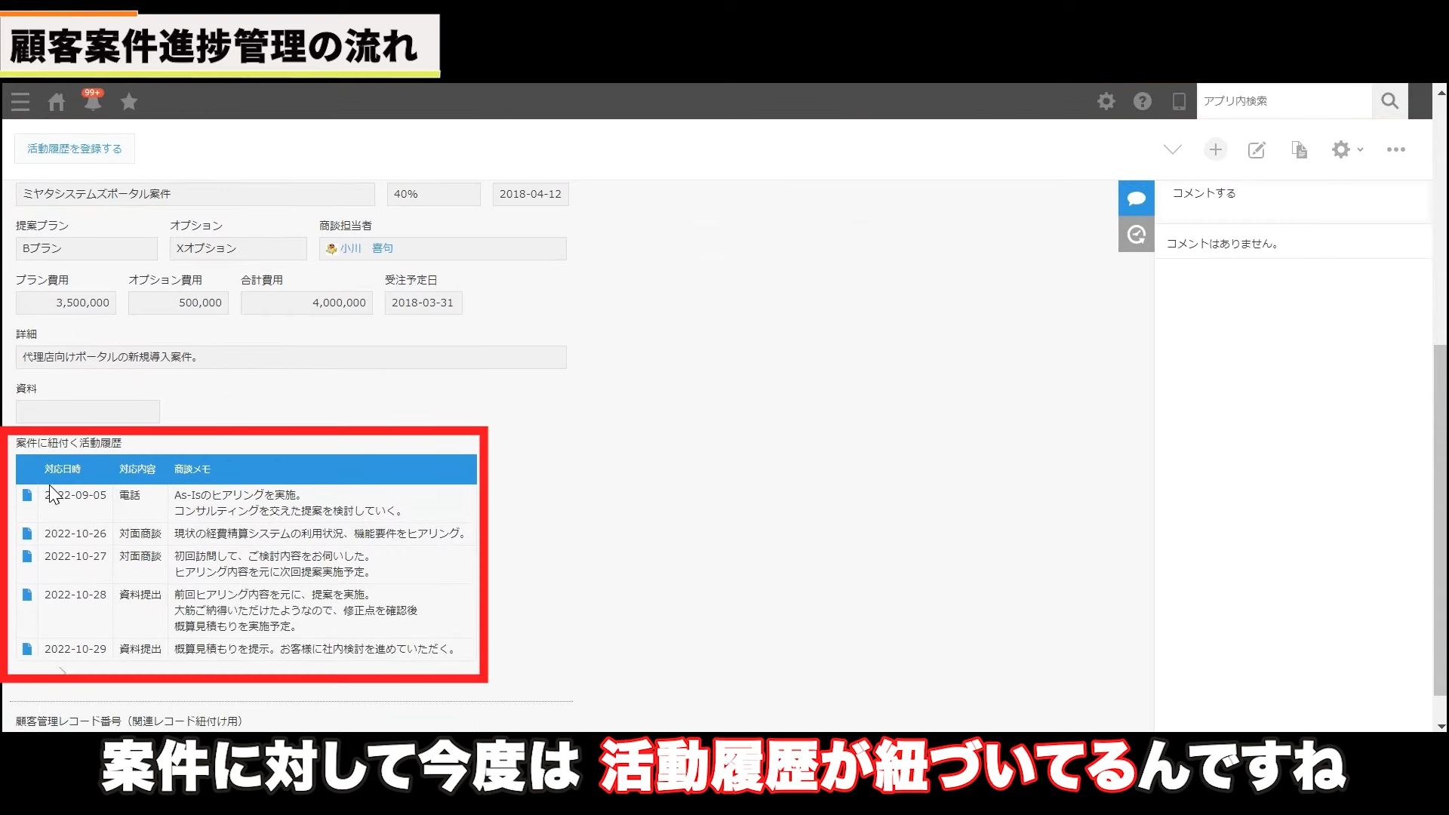Open record detail icon for 2022-10-29 row

point(27,649)
